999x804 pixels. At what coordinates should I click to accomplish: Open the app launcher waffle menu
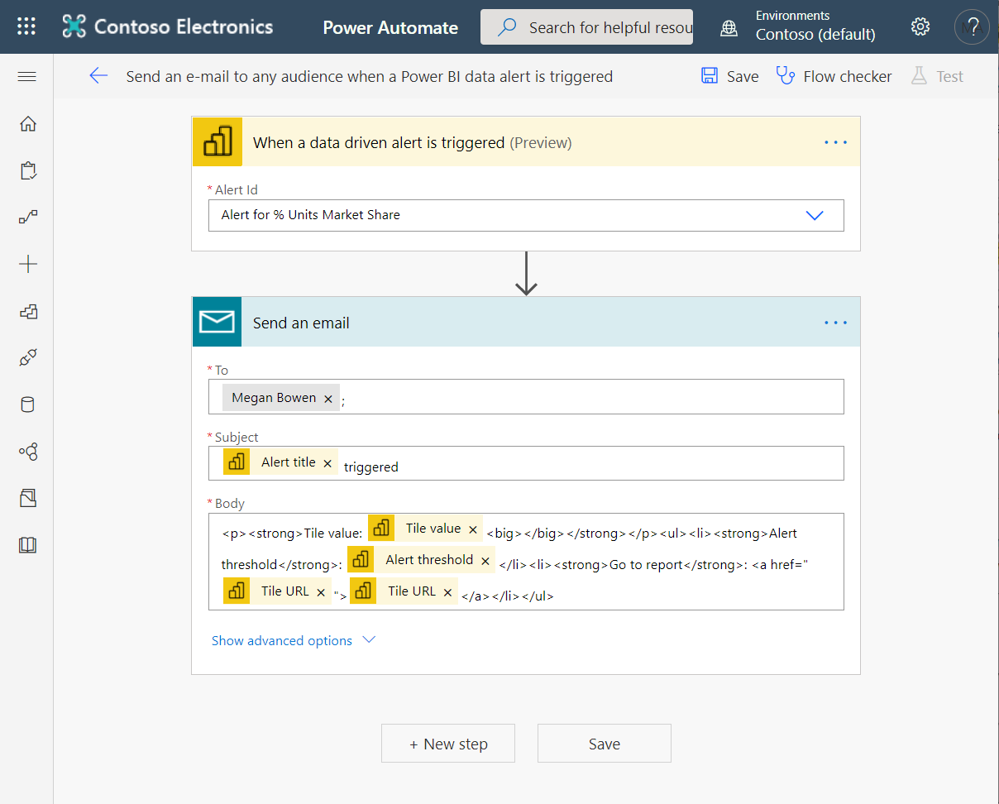click(26, 26)
